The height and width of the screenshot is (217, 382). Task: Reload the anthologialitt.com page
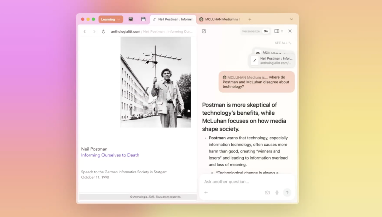coord(103,31)
